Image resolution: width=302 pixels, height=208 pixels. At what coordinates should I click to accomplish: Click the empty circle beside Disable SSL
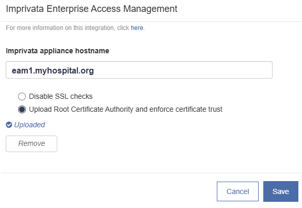(22, 96)
